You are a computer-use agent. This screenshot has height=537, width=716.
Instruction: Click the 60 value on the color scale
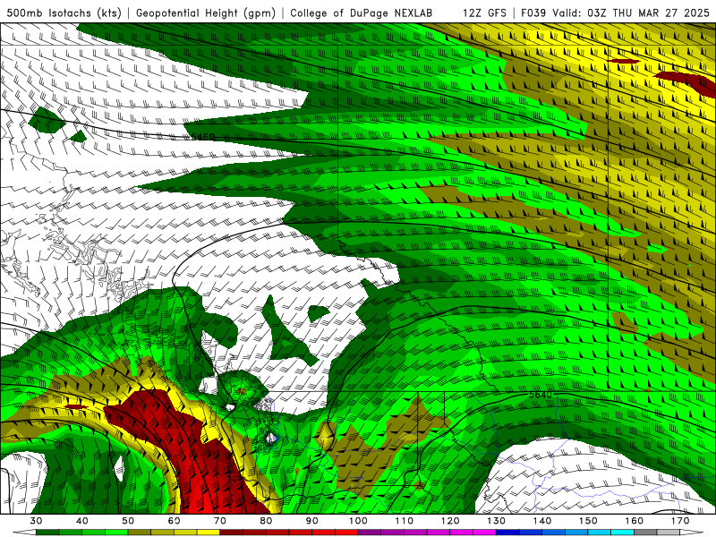pyautogui.click(x=174, y=521)
